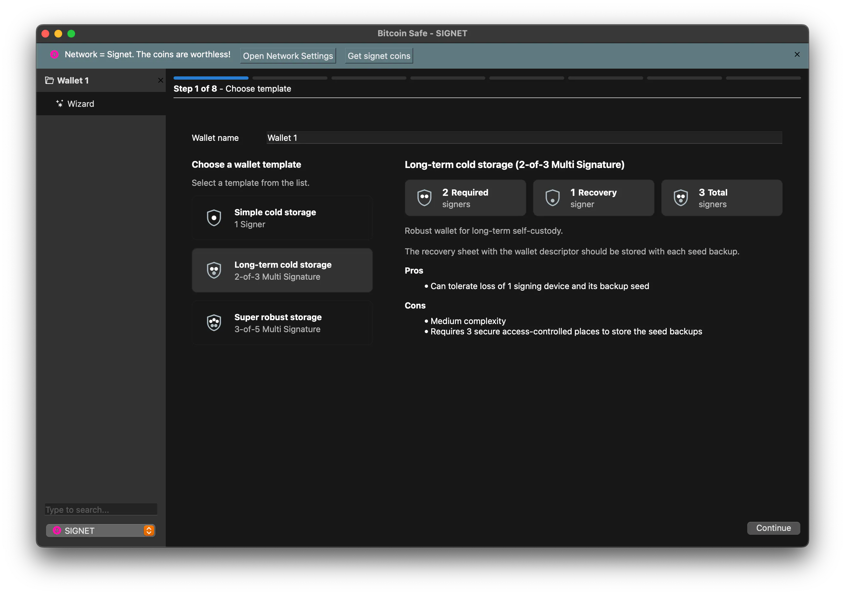This screenshot has width=845, height=595.
Task: Click the pink Signet network icon in banner
Action: 54,54
